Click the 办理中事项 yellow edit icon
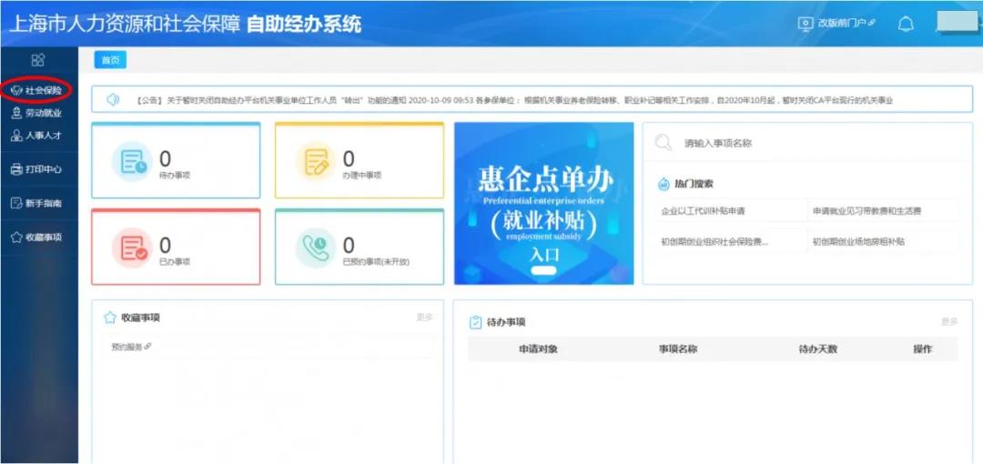 316,162
